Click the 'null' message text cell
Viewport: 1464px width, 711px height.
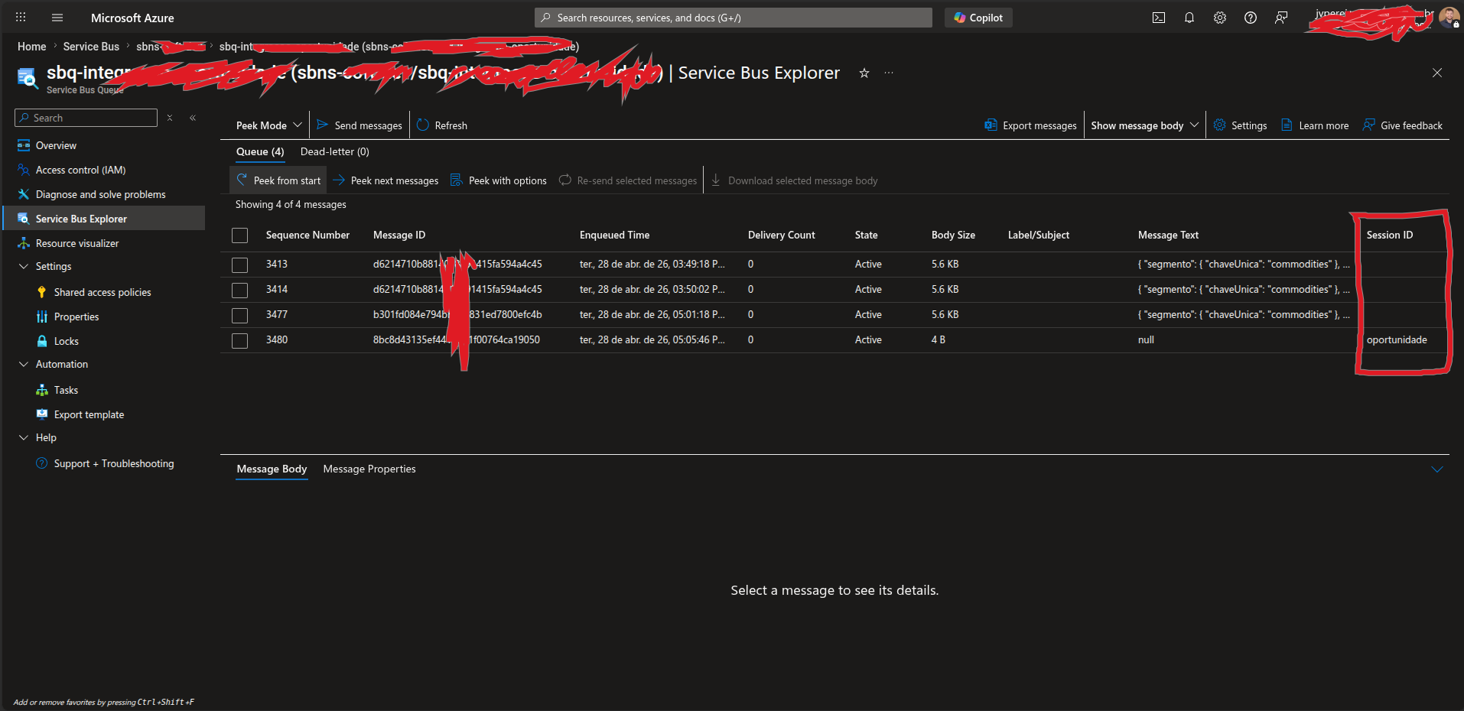[1146, 340]
